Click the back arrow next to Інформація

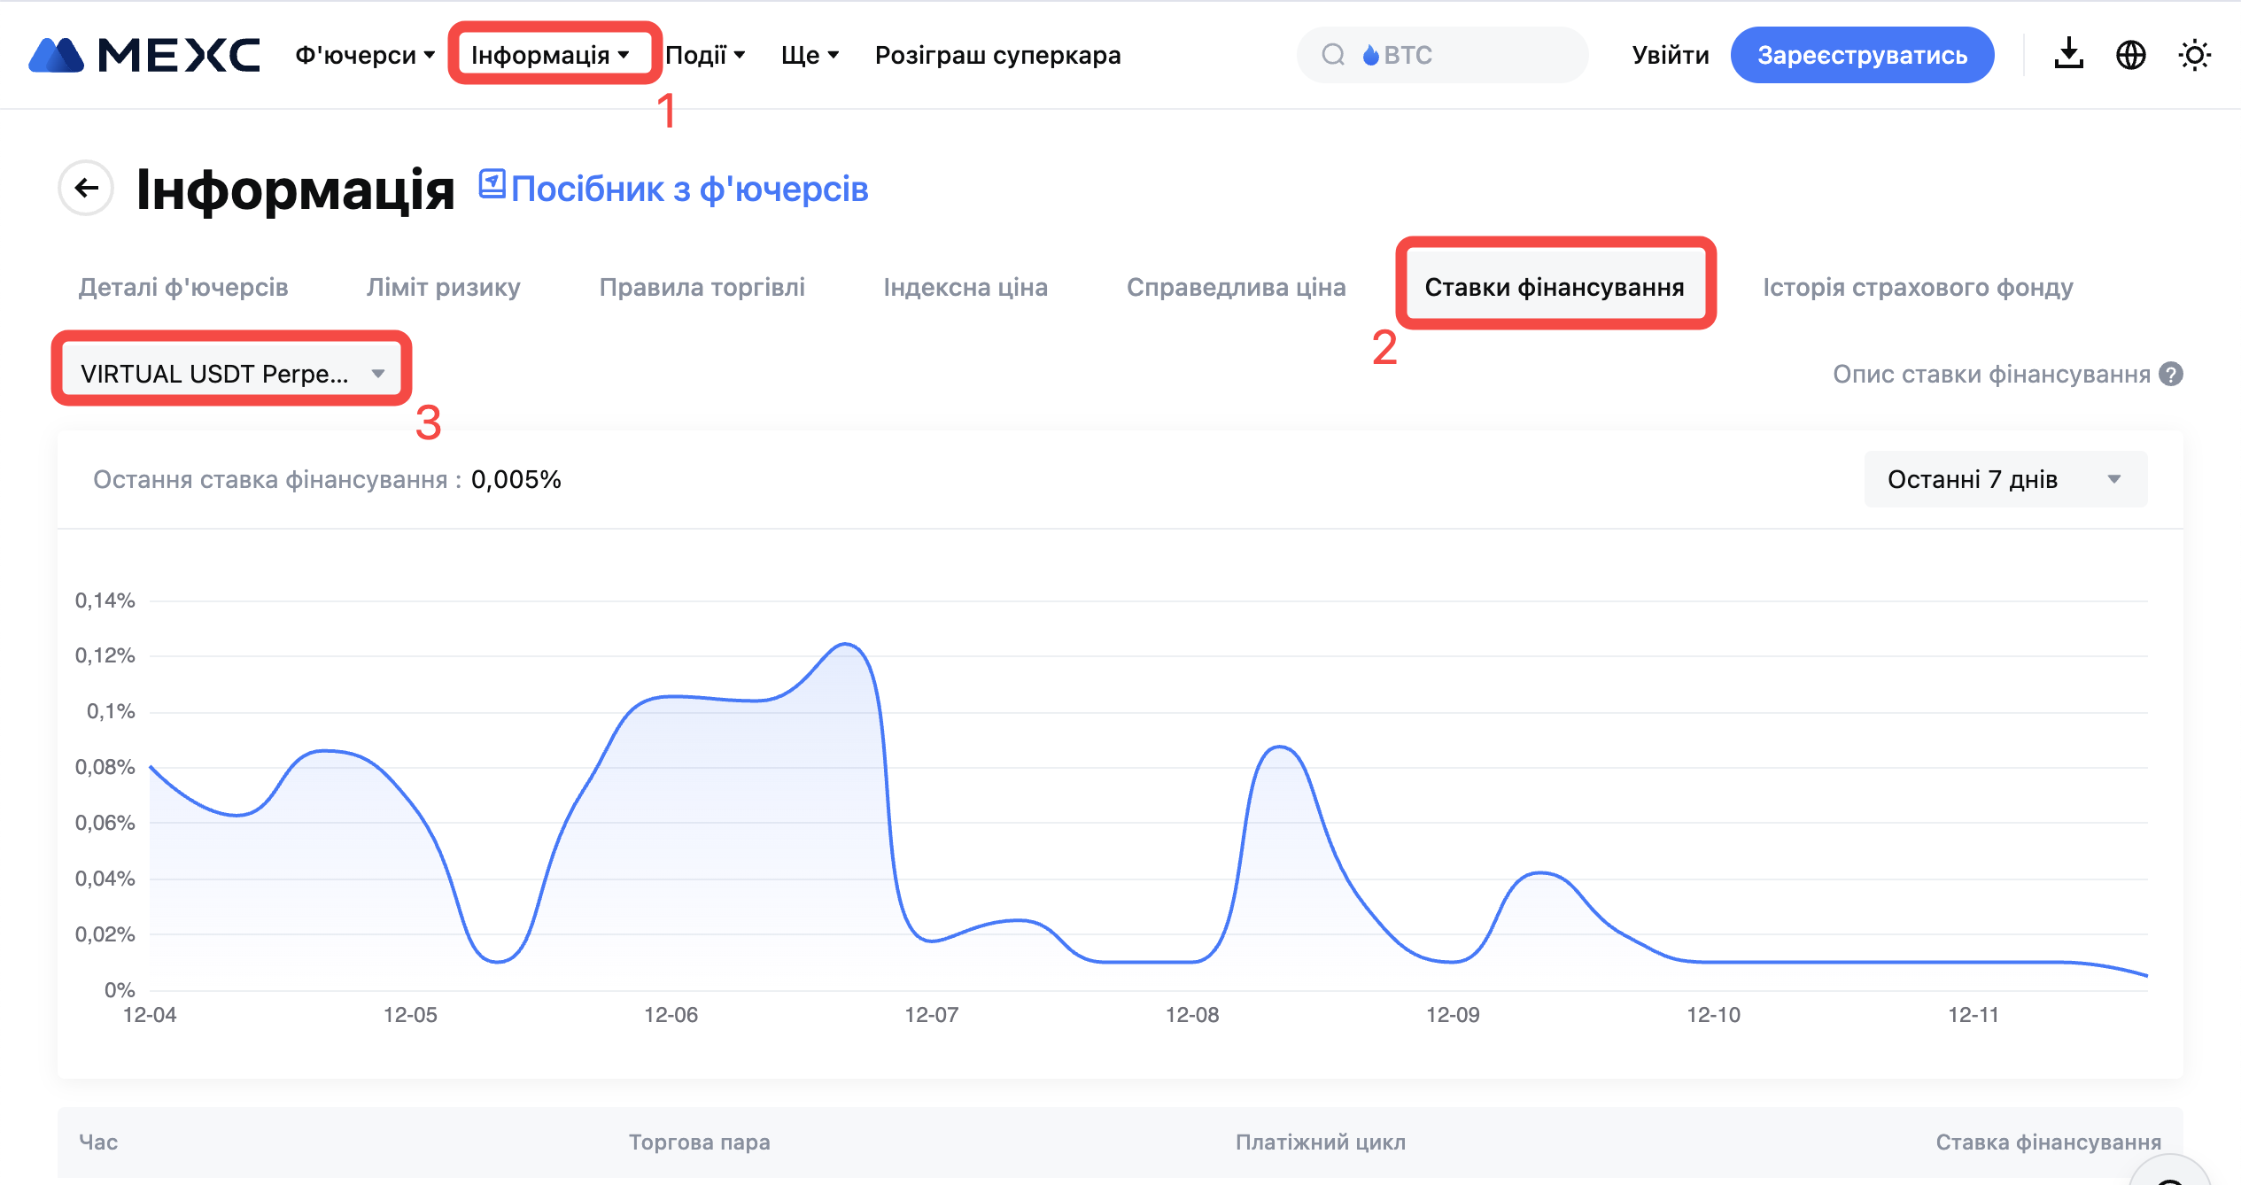[x=86, y=188]
